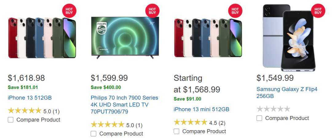The height and width of the screenshot is (139, 332).
Task: Check Compare Product for Philips 70 Inch TV
Action: (x=93, y=134)
